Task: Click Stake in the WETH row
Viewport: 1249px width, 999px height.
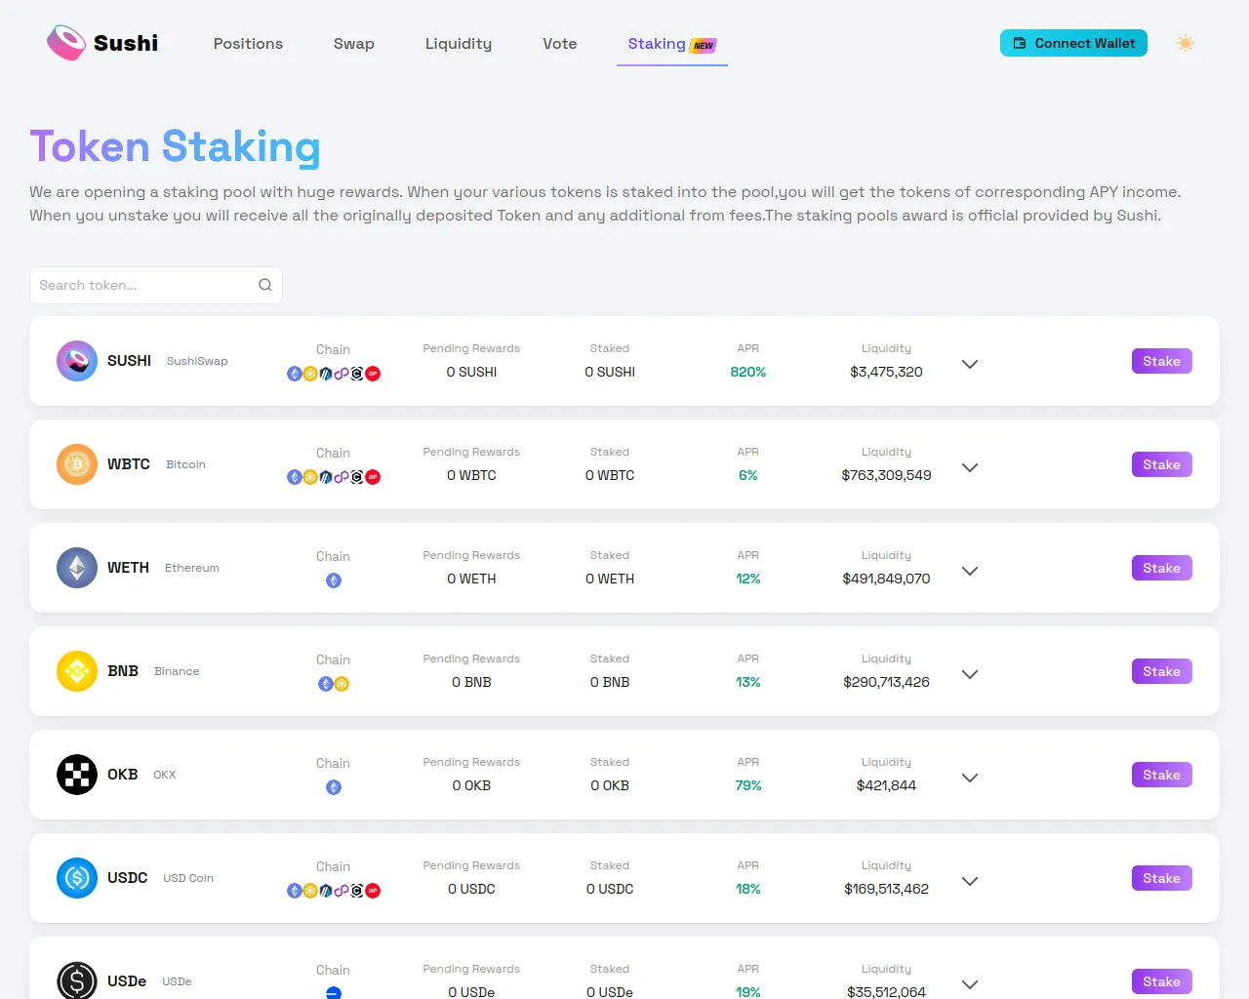Action: [1162, 568]
